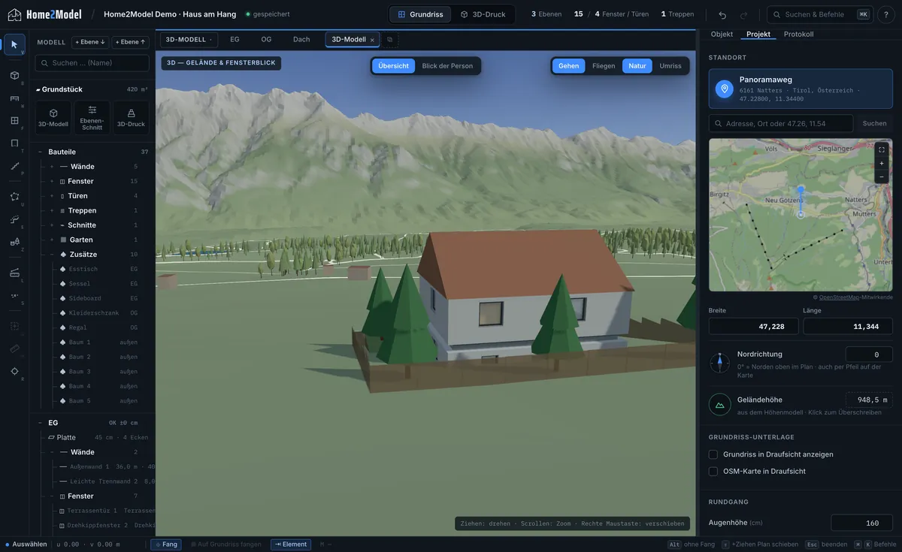Expand the Türen tree node

pos(52,196)
